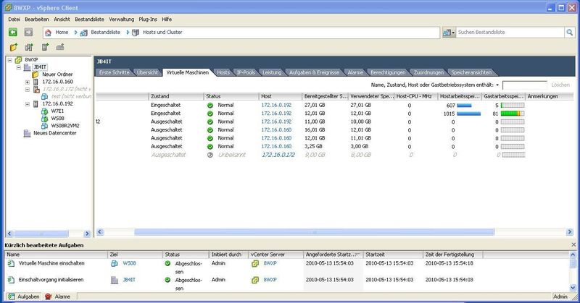The height and width of the screenshot is (303, 580).
Task: Click the search magnifier icon
Action: coord(449,33)
